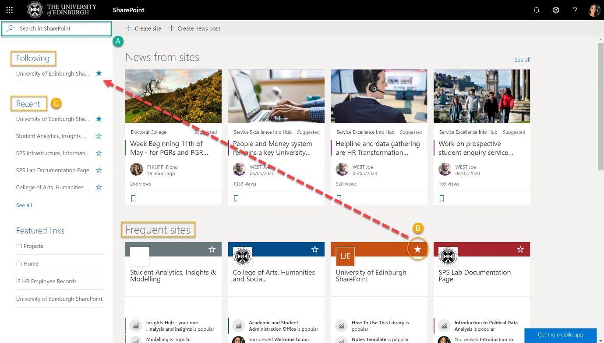This screenshot has height=343, width=604.
Task: Click the Get the mobile app button
Action: (560, 335)
